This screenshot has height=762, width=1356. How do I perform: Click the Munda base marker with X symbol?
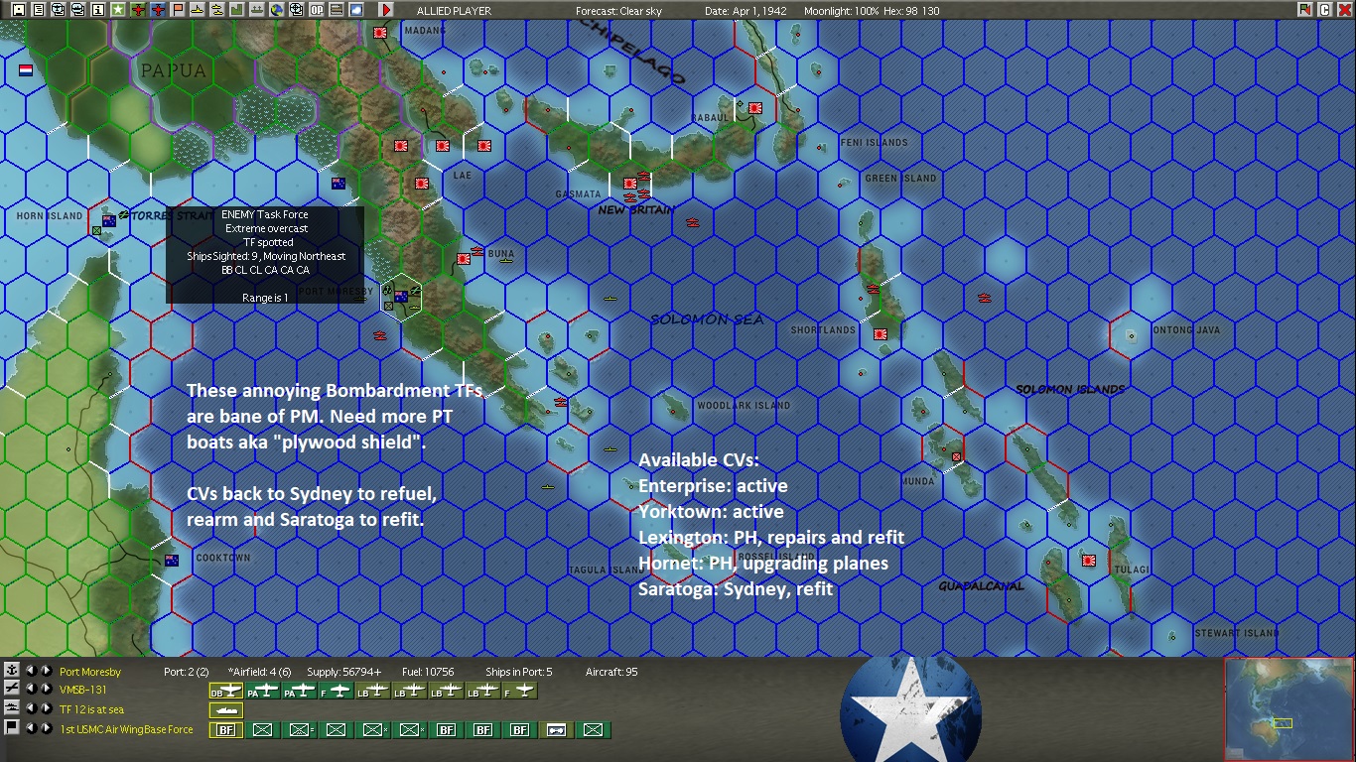pyautogui.click(x=957, y=456)
